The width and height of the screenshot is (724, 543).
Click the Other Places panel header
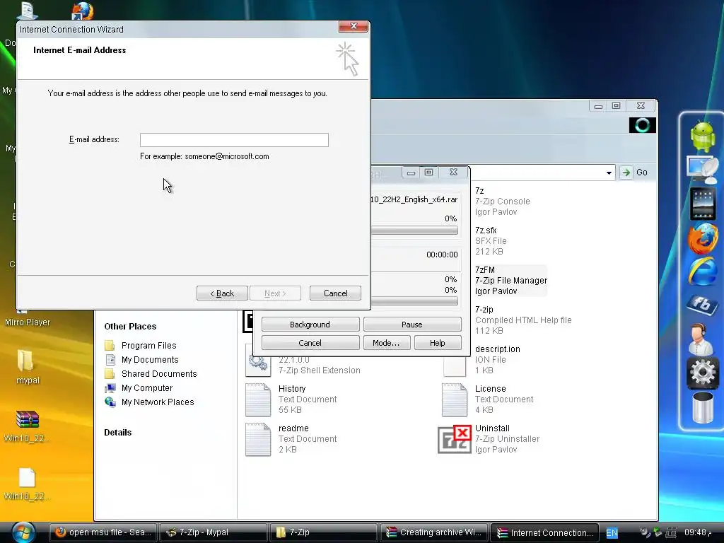[130, 326]
